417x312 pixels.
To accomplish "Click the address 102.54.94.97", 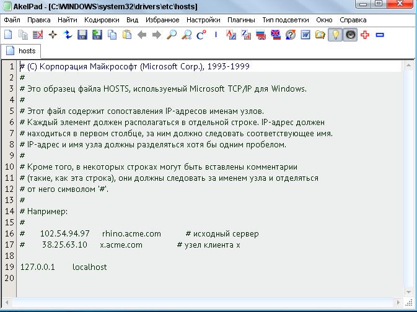I will (x=64, y=233).
